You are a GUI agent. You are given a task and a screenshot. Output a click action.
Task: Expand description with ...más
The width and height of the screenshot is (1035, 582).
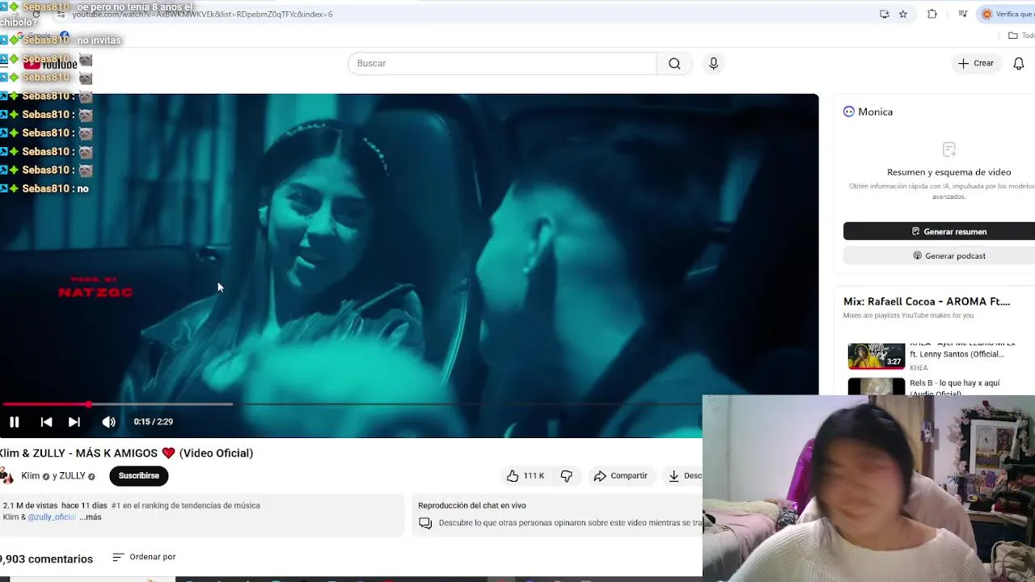pos(91,517)
